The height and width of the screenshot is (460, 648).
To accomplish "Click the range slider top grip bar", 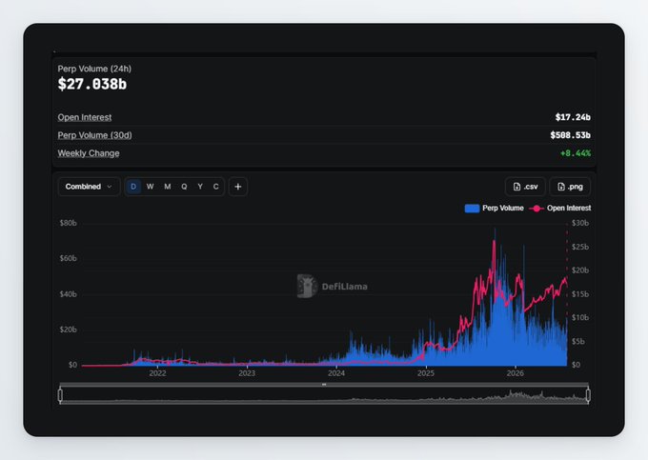I will pyautogui.click(x=324, y=385).
